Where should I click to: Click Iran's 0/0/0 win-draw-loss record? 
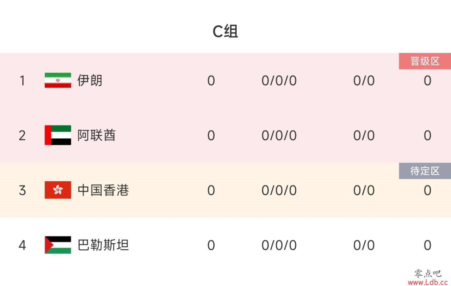coord(279,81)
